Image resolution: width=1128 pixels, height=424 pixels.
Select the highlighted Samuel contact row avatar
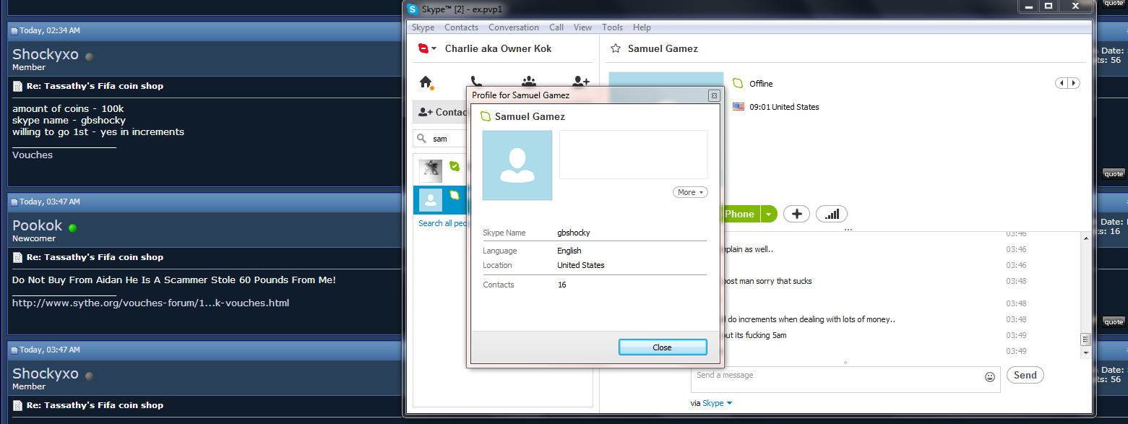click(x=431, y=200)
